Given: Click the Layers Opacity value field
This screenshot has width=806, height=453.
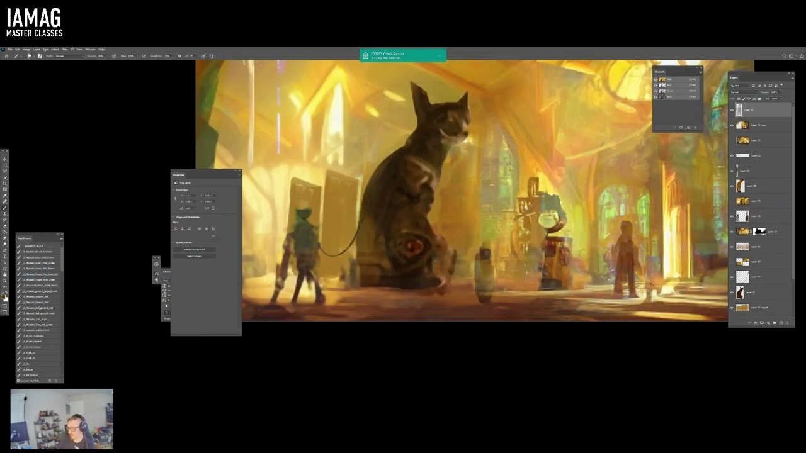Looking at the screenshot, I should pyautogui.click(x=775, y=92).
